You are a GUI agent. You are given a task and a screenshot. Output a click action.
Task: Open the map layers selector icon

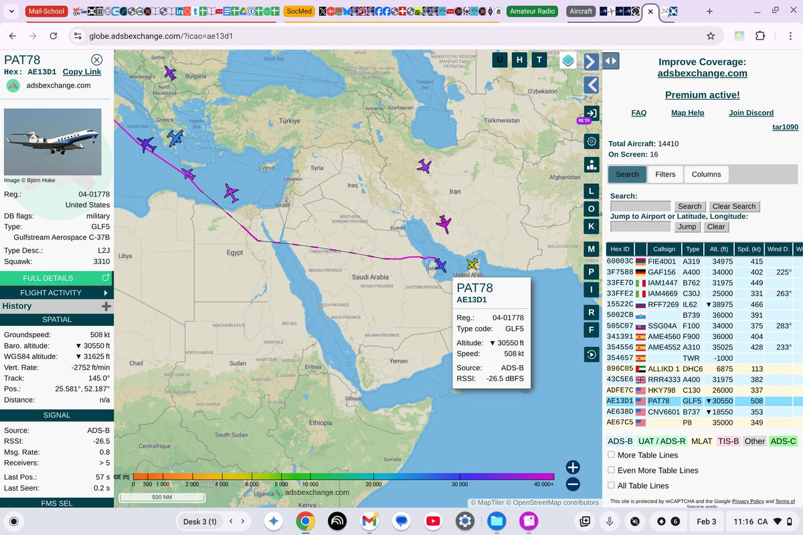coord(568,61)
